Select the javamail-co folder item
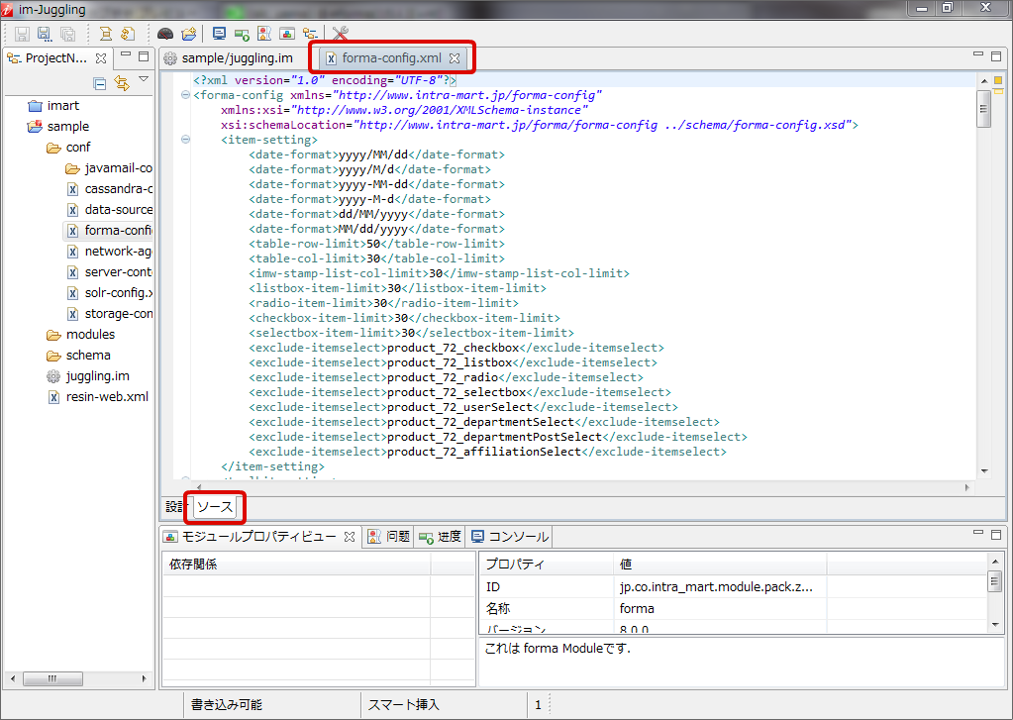The width and height of the screenshot is (1013, 720). coord(109,168)
